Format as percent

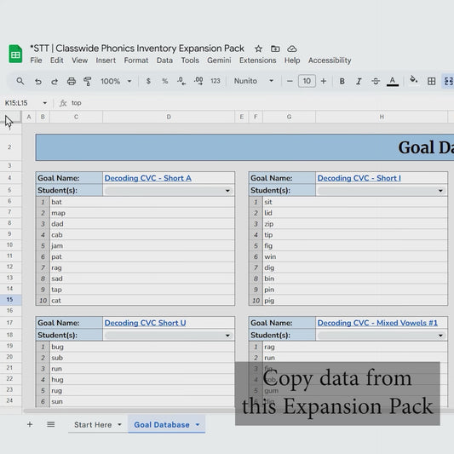coord(164,81)
